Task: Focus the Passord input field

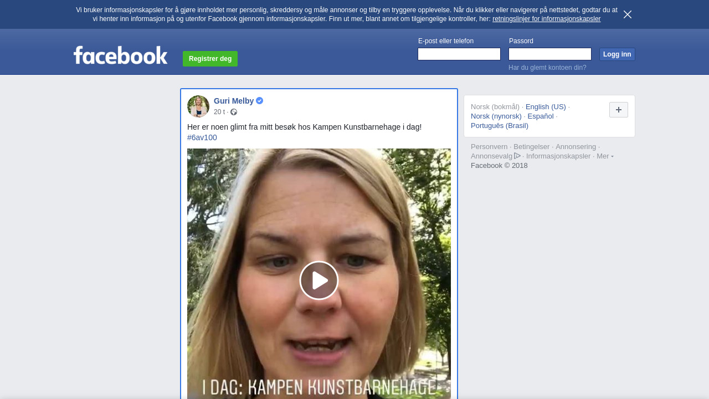Action: click(550, 54)
